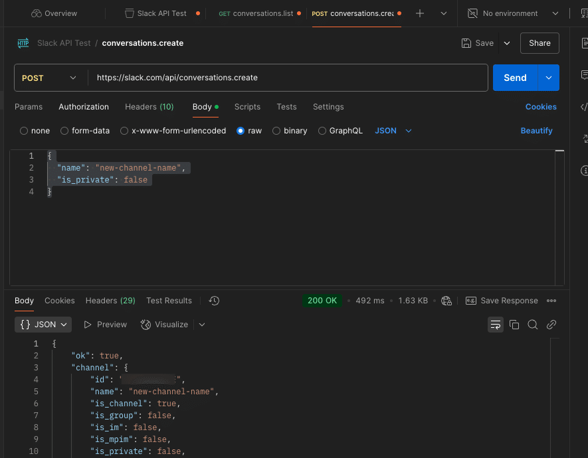Screen dimensions: 588x458
Task: Open the Visualize response view
Action: (164, 325)
